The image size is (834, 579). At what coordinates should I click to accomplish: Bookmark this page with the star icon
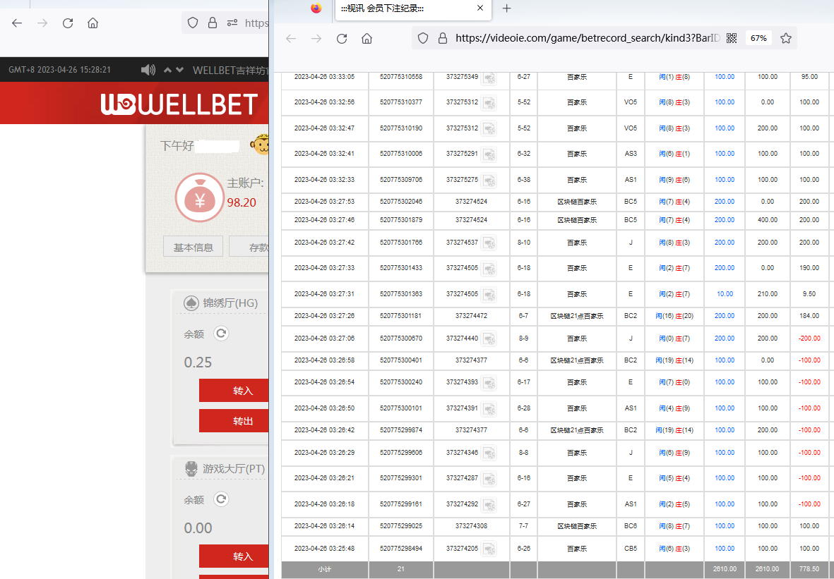[x=785, y=38]
